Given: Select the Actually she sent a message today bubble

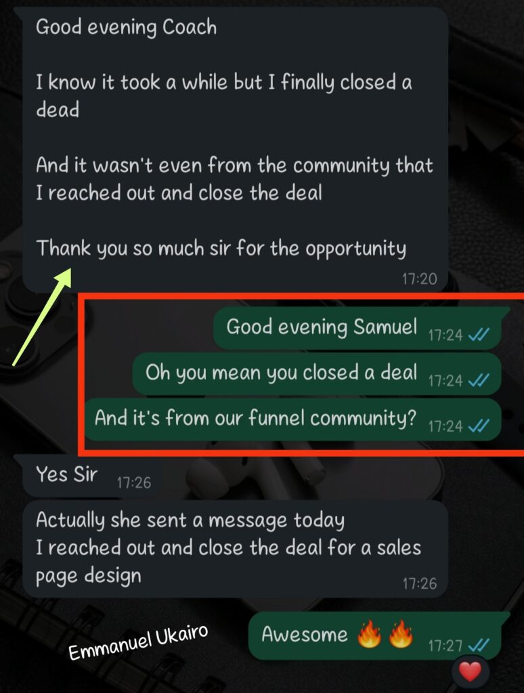Looking at the screenshot, I should pyautogui.click(x=235, y=549).
